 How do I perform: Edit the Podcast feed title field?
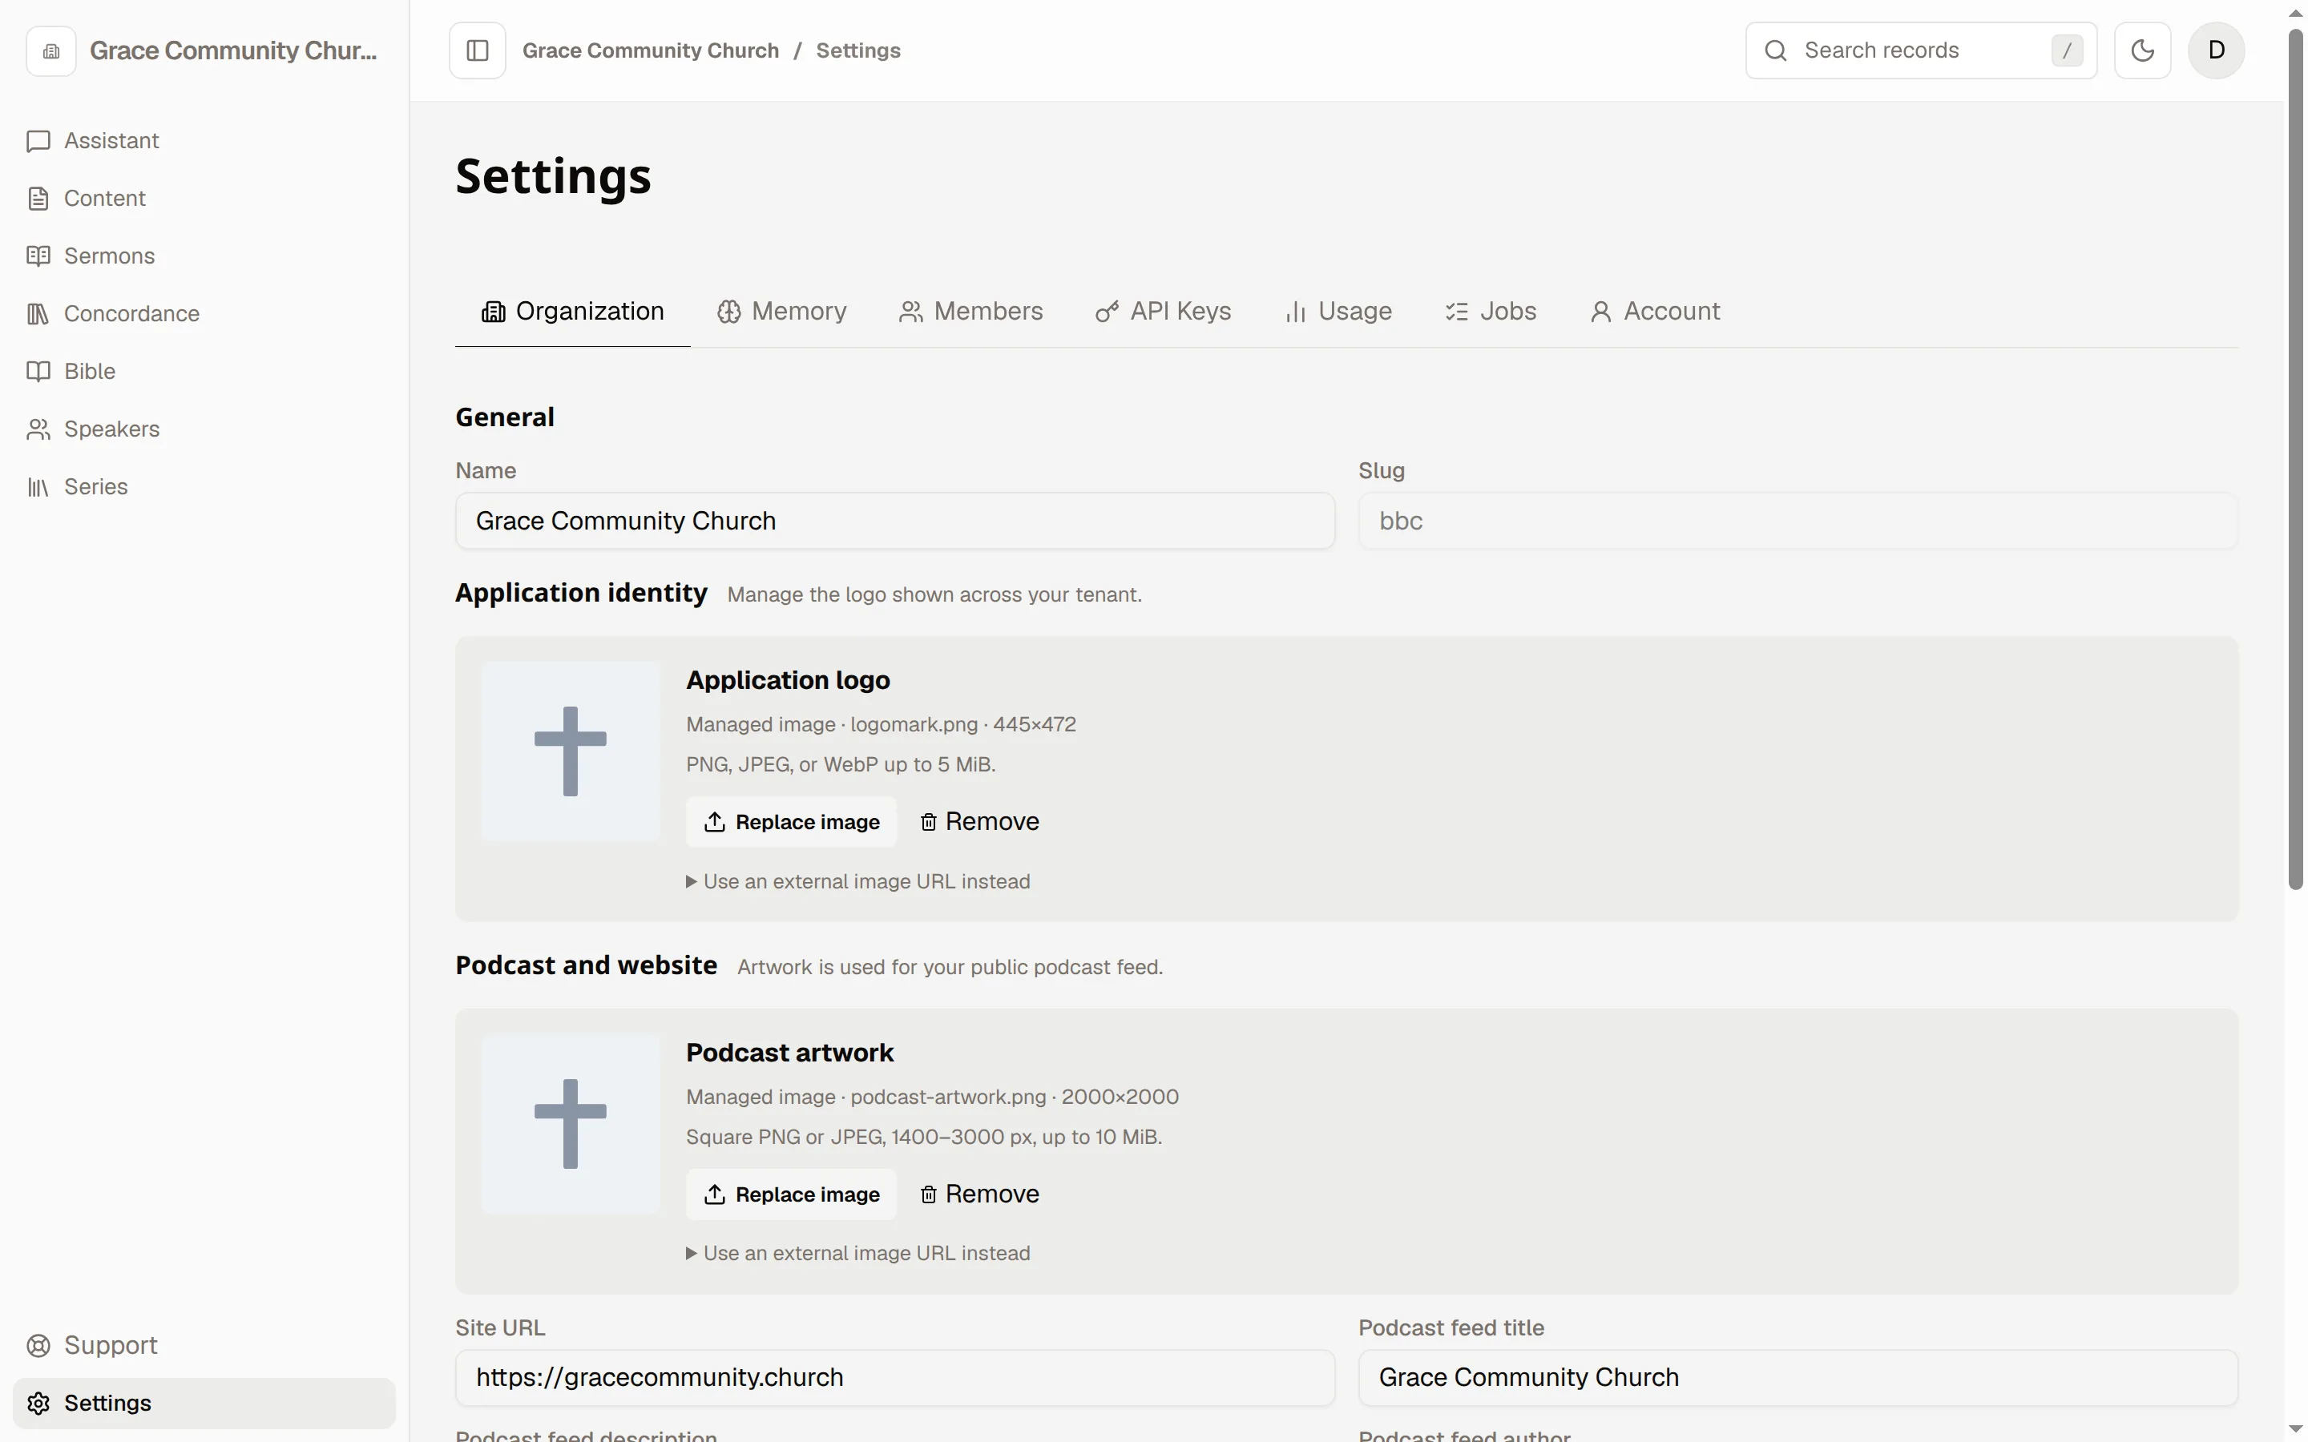coord(1797,1377)
